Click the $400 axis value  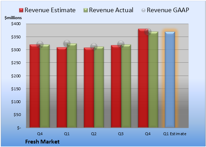point(16,24)
